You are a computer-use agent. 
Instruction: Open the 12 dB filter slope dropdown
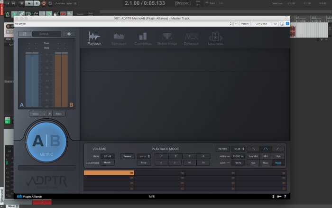(x=237, y=149)
